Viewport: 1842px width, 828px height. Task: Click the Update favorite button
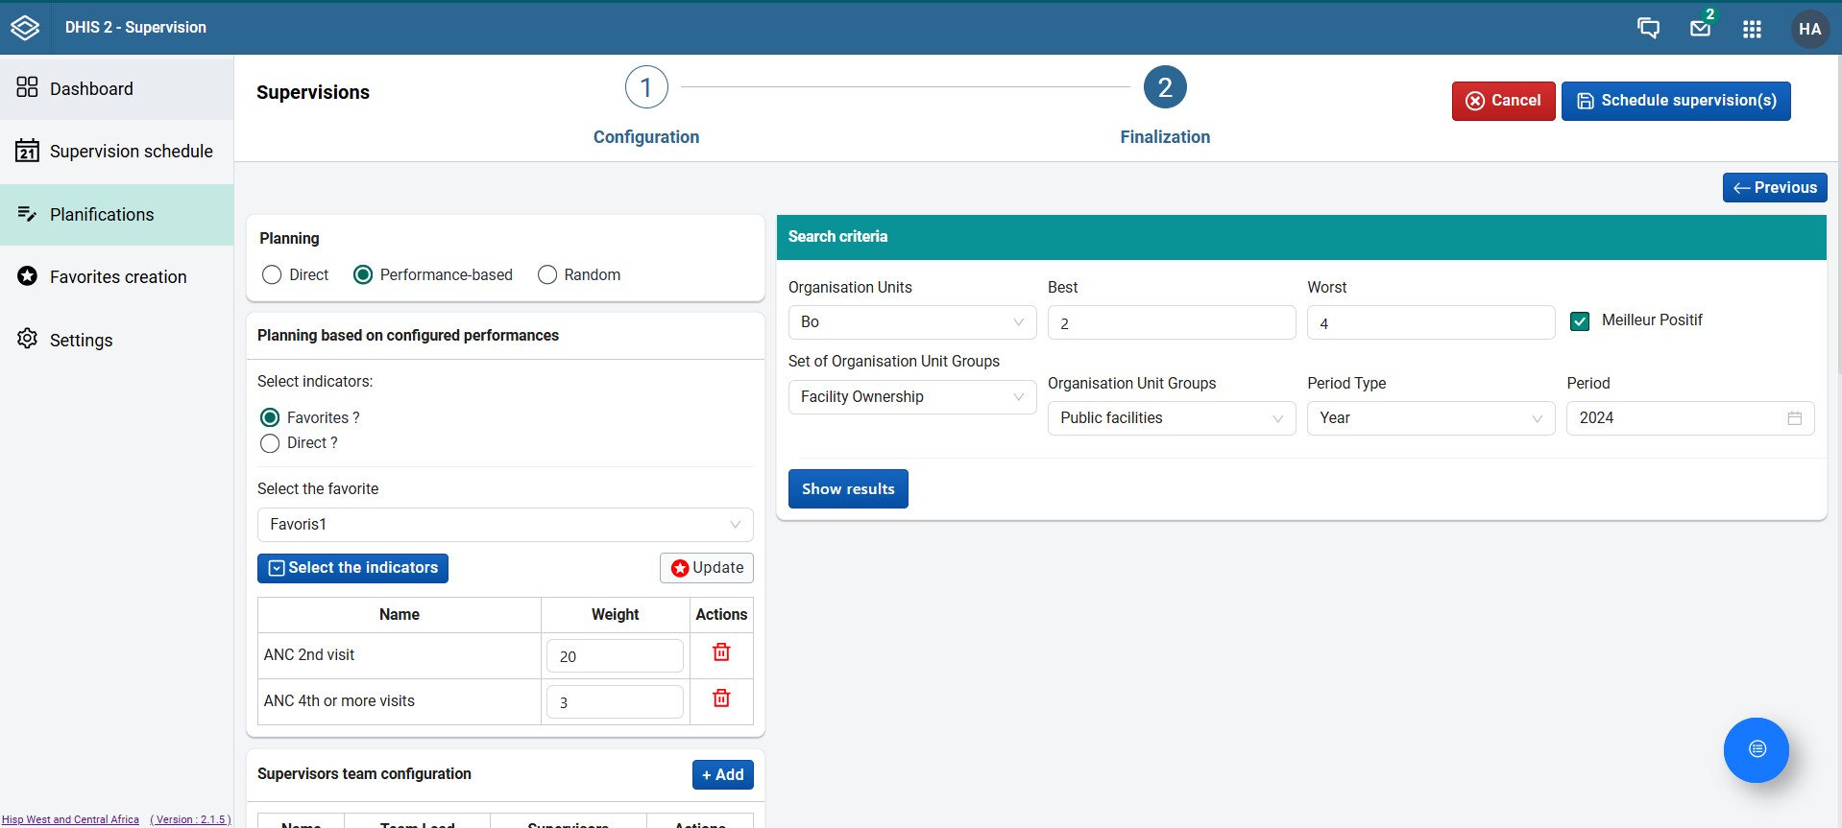707,568
